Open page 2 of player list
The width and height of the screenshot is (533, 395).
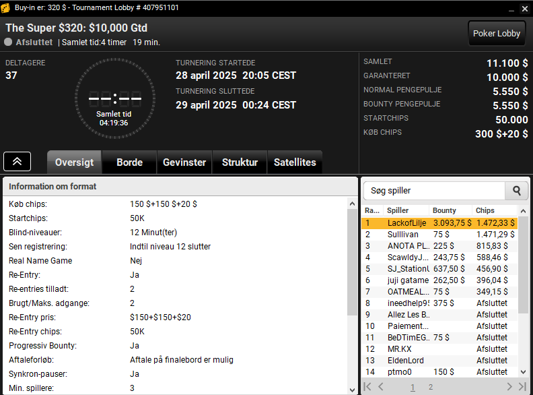[x=431, y=387]
